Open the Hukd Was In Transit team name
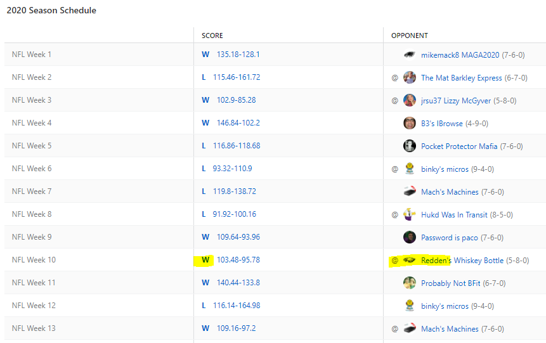 [x=454, y=215]
